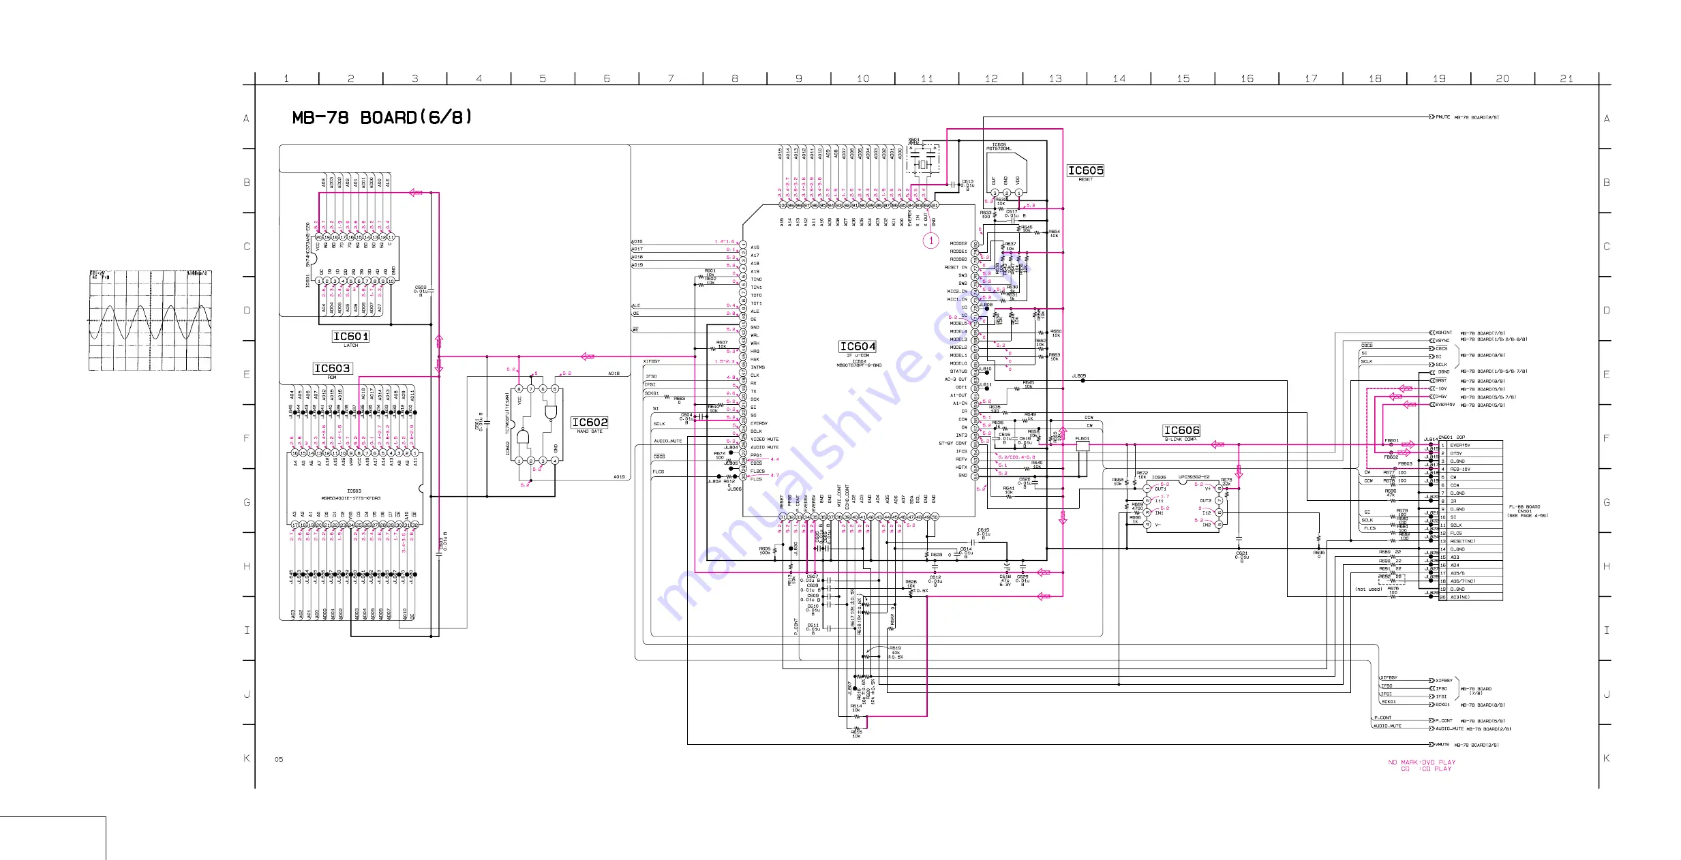1681x860 pixels.
Task: Click the UPC393G2-E2 comparator part label
Action: tap(1194, 478)
